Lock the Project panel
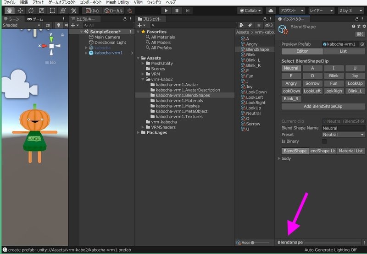367x254 pixels. click(265, 19)
